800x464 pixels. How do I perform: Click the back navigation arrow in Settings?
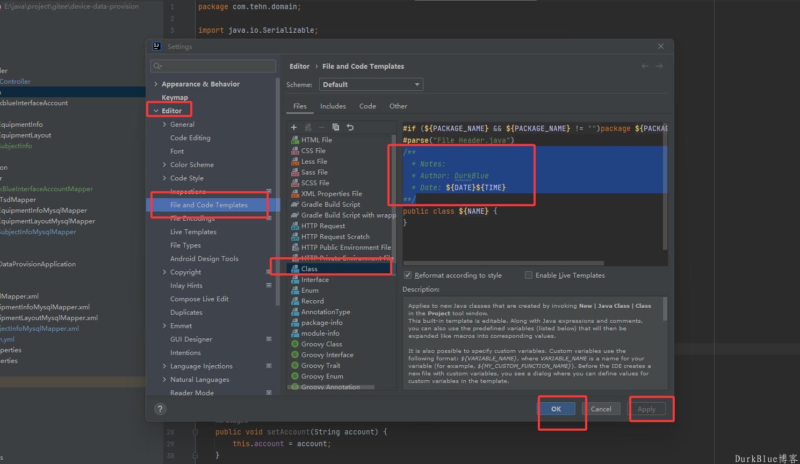click(x=645, y=66)
